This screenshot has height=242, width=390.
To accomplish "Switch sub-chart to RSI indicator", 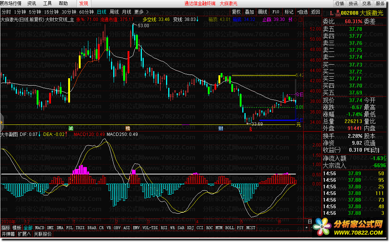I will [164, 228].
